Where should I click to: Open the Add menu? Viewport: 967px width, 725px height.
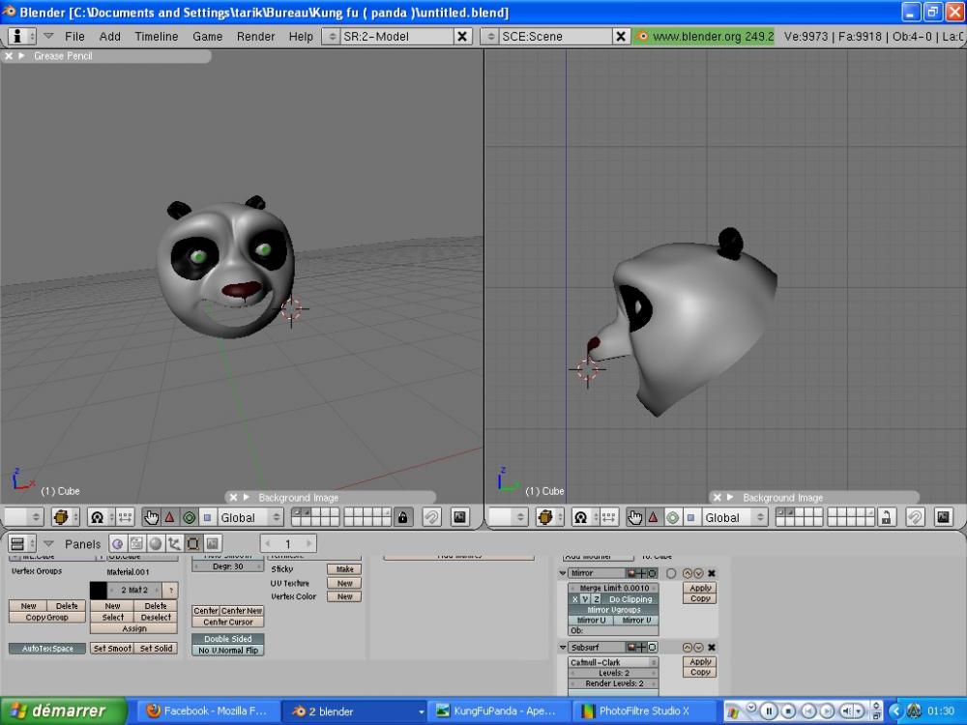click(110, 37)
